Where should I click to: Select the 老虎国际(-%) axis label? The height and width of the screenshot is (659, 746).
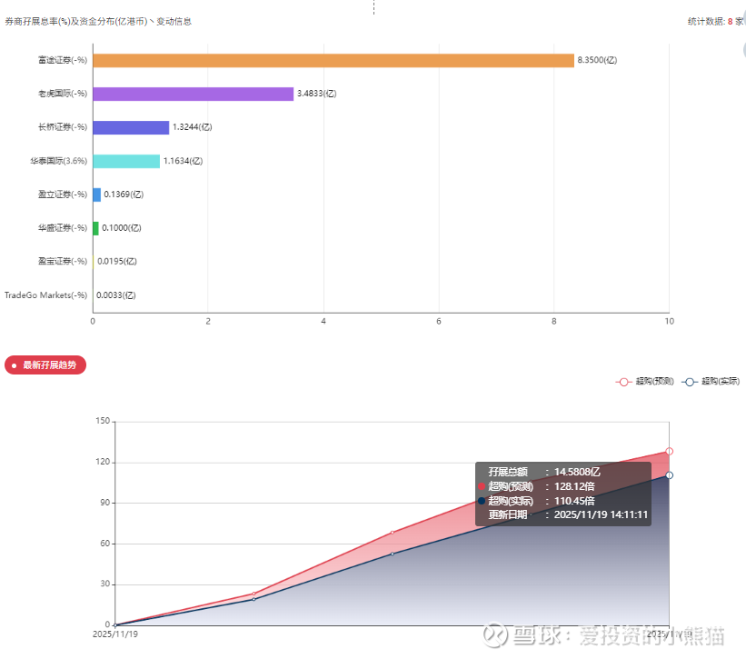63,94
